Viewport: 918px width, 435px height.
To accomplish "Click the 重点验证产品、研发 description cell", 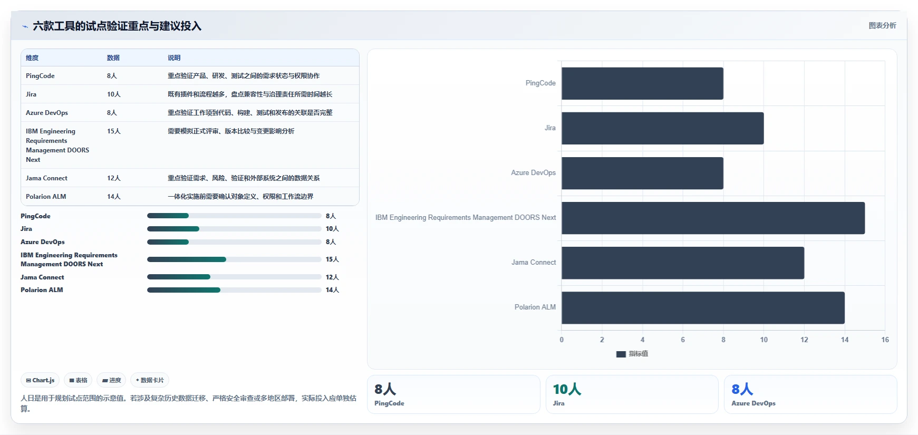I will (244, 76).
